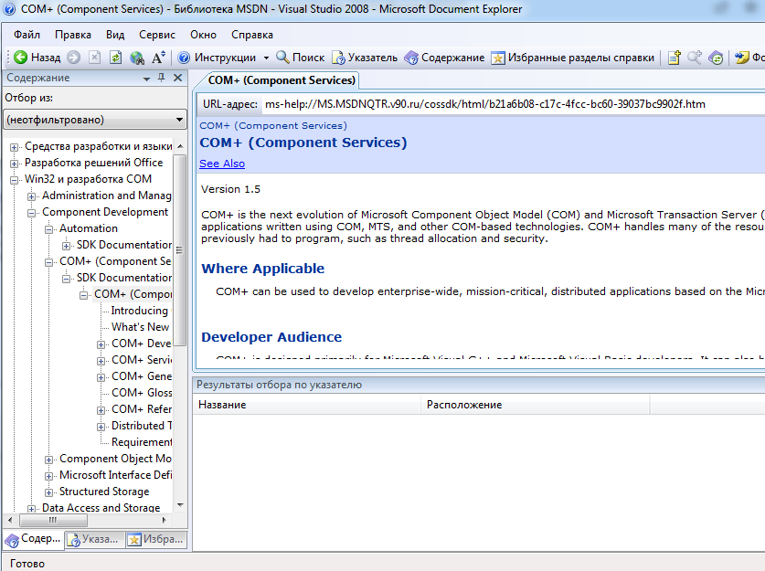Image resolution: width=765 pixels, height=571 pixels.
Task: Open the Файл menu
Action: [x=27, y=35]
